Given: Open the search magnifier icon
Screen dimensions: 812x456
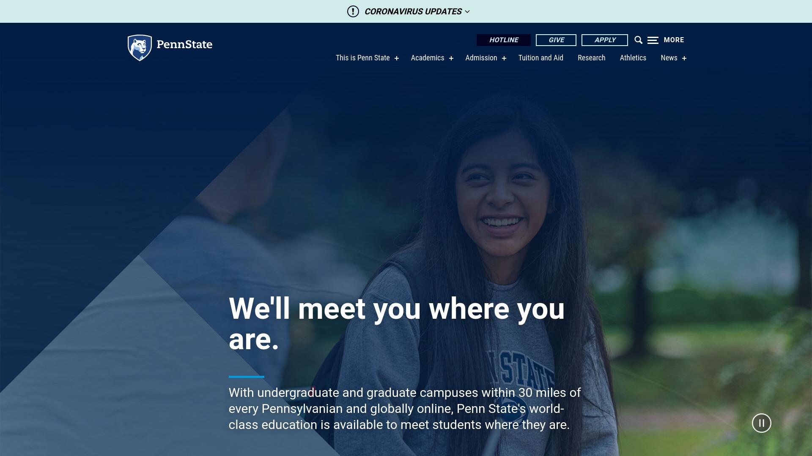Looking at the screenshot, I should tap(639, 40).
